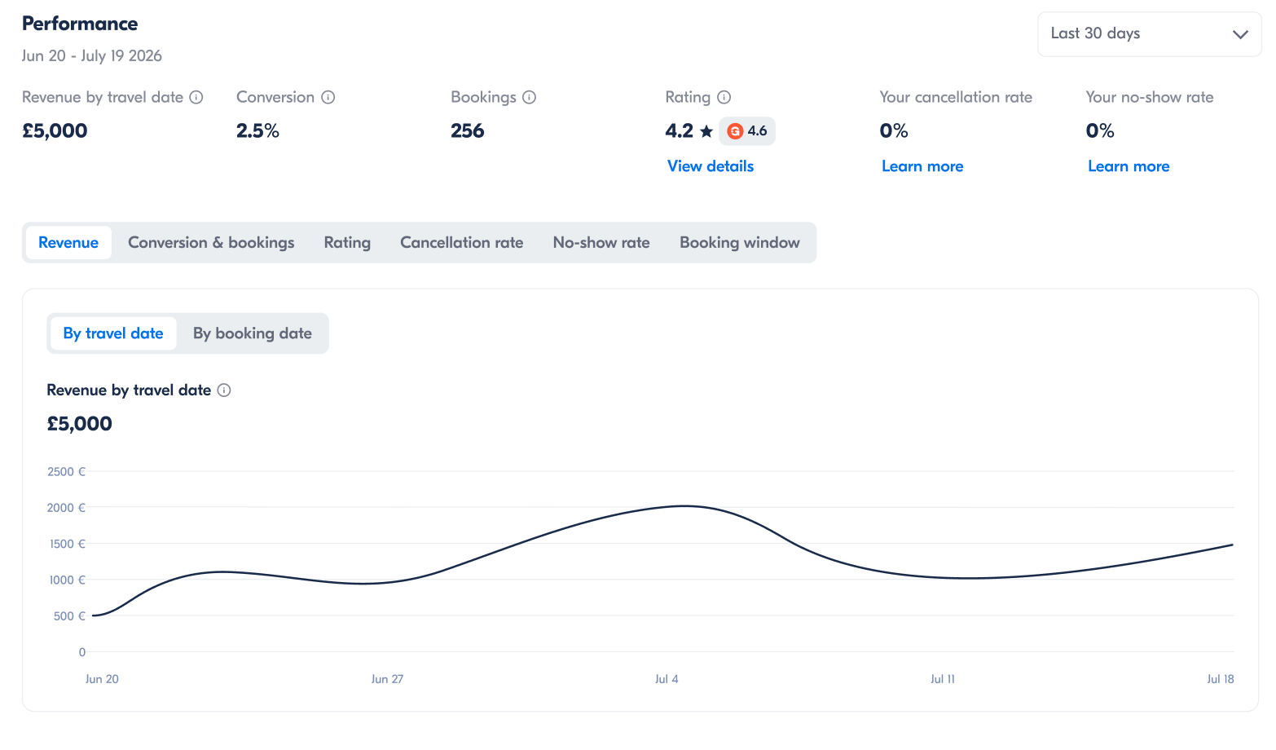Screen dimensions: 1276x750
Task: Open the Last 30 days dropdown
Action: tap(1149, 34)
